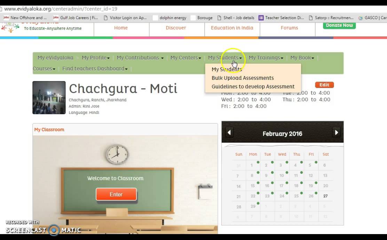Open the Visitor Login bookmark
The height and width of the screenshot is (240, 387).
point(125,18)
